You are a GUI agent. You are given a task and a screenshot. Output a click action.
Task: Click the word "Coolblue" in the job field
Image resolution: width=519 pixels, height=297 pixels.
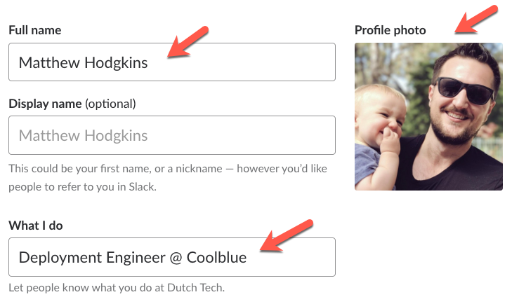pos(217,257)
